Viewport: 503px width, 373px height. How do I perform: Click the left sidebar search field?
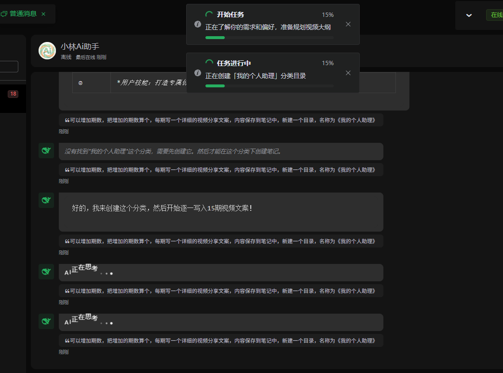tap(9, 67)
